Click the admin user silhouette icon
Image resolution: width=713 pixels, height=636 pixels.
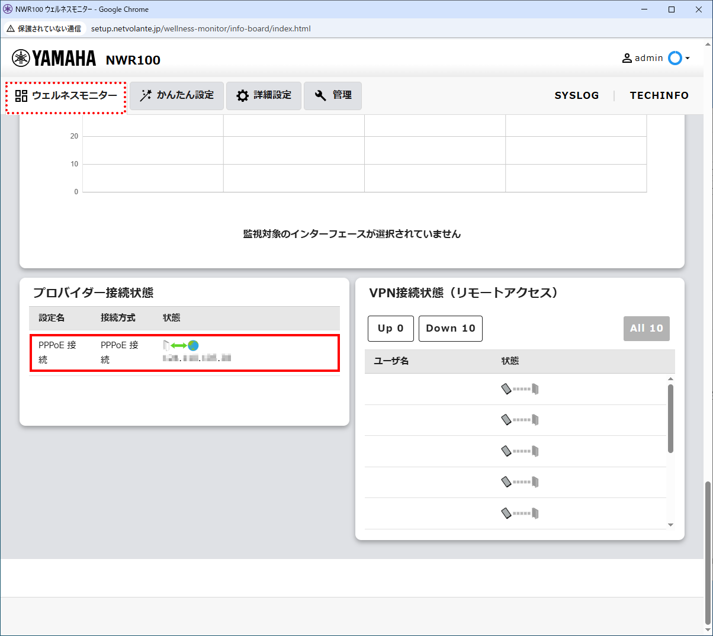[626, 58]
